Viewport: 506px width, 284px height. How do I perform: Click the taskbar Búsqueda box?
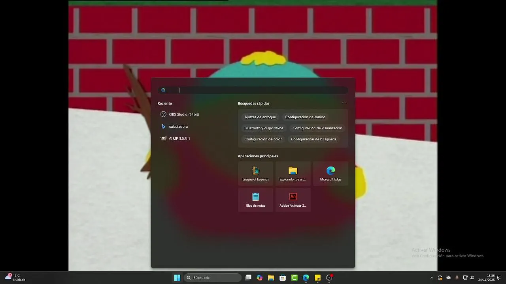213,278
